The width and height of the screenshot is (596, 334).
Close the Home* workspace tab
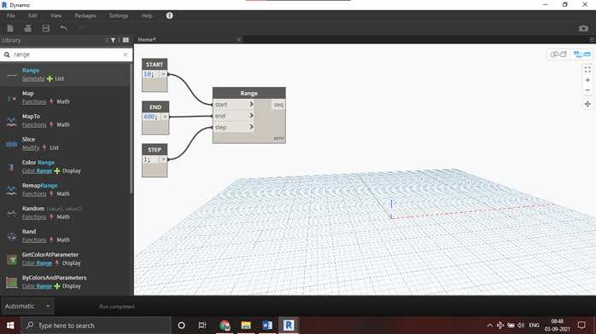click(x=239, y=39)
